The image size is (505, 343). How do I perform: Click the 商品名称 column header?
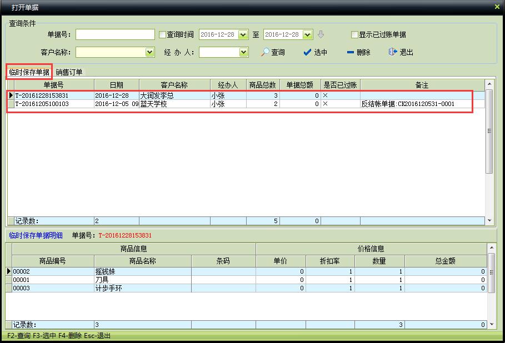click(143, 261)
